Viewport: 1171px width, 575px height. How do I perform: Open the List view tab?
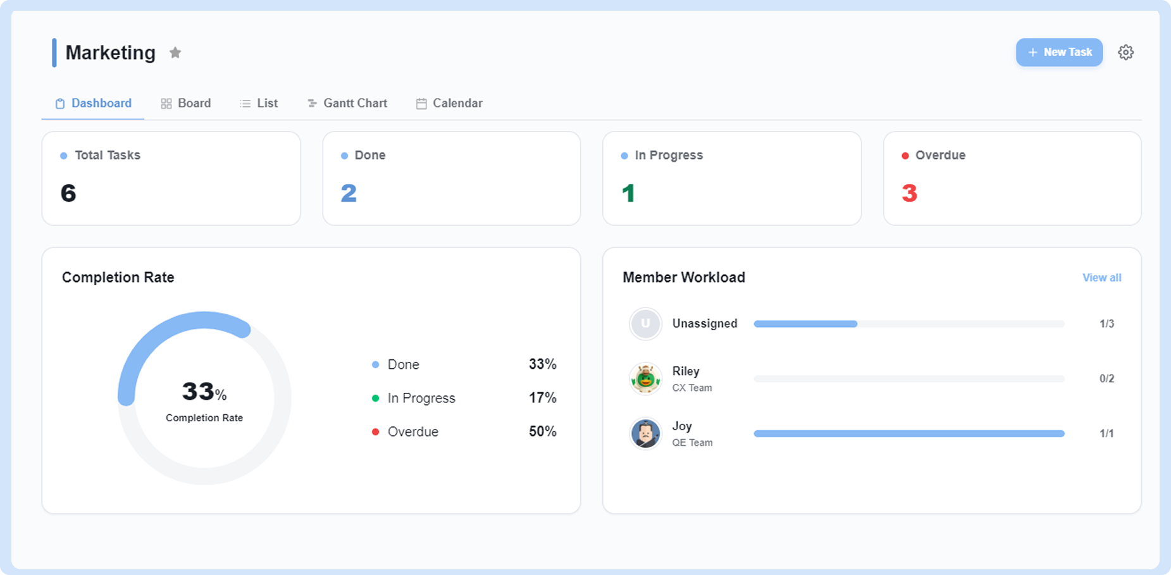259,103
